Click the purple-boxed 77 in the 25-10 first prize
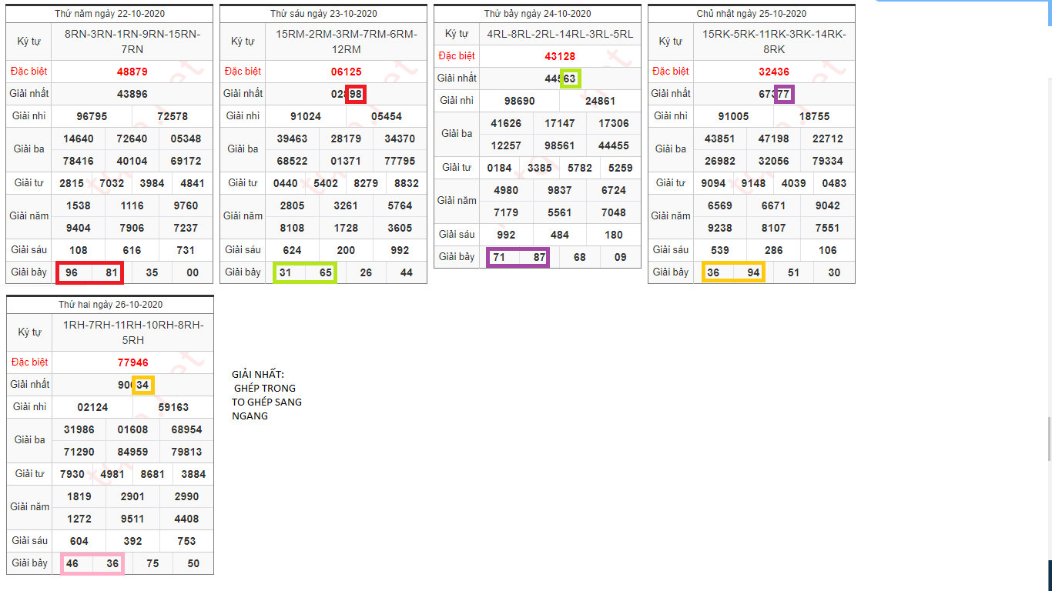Screen dimensions: 1052x591 tap(784, 94)
